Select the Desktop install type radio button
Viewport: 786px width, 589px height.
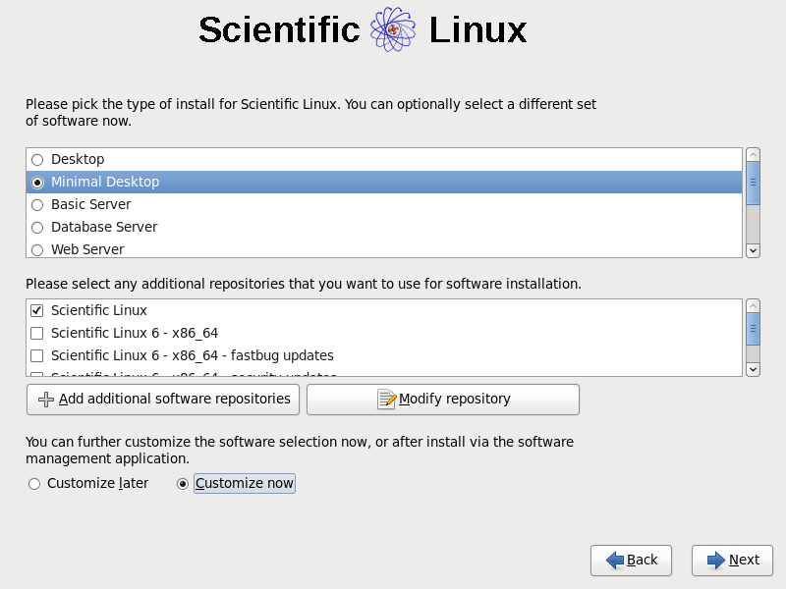pyautogui.click(x=37, y=160)
